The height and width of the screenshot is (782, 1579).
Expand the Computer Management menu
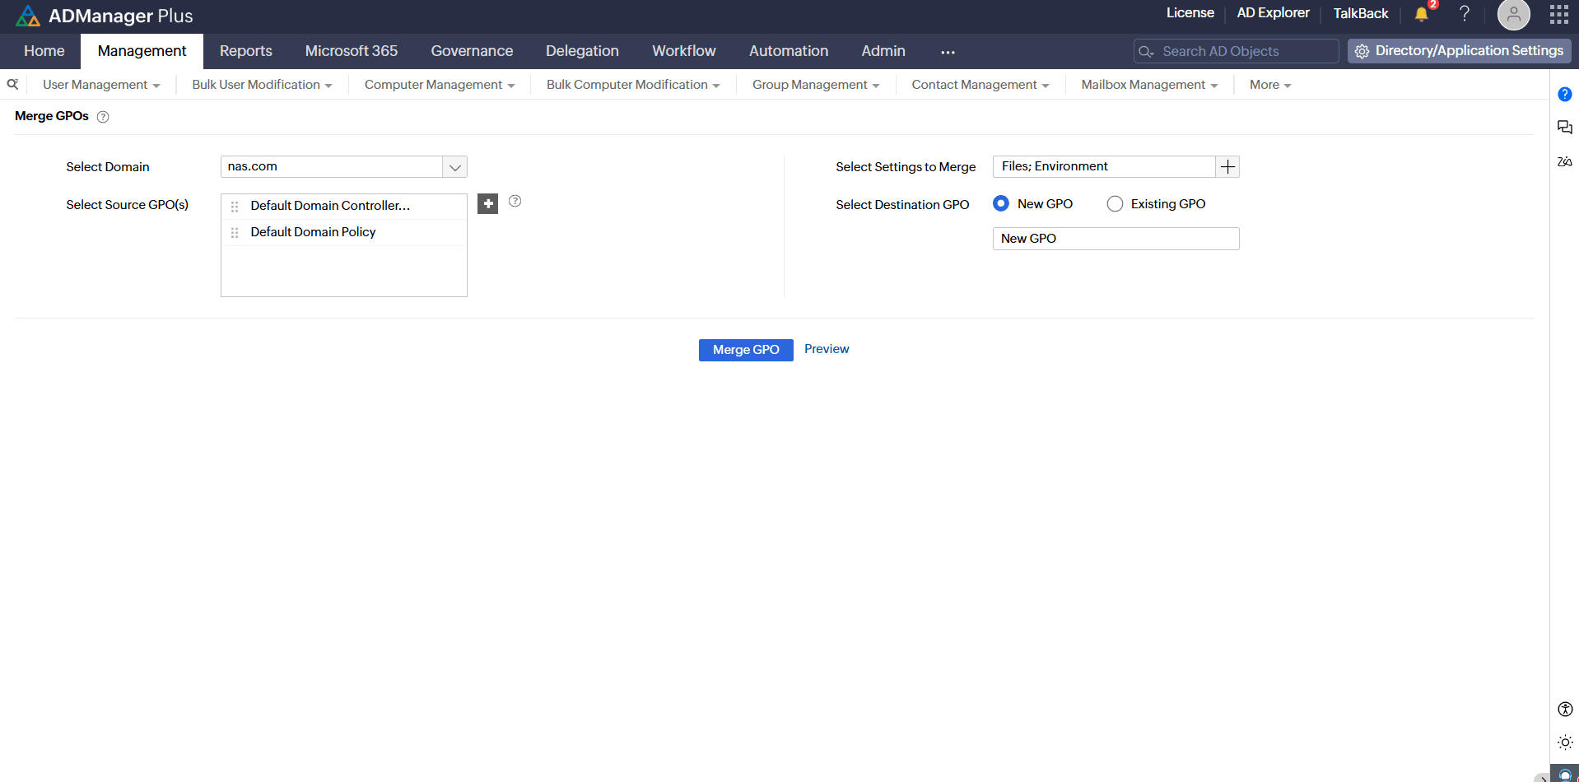440,85
